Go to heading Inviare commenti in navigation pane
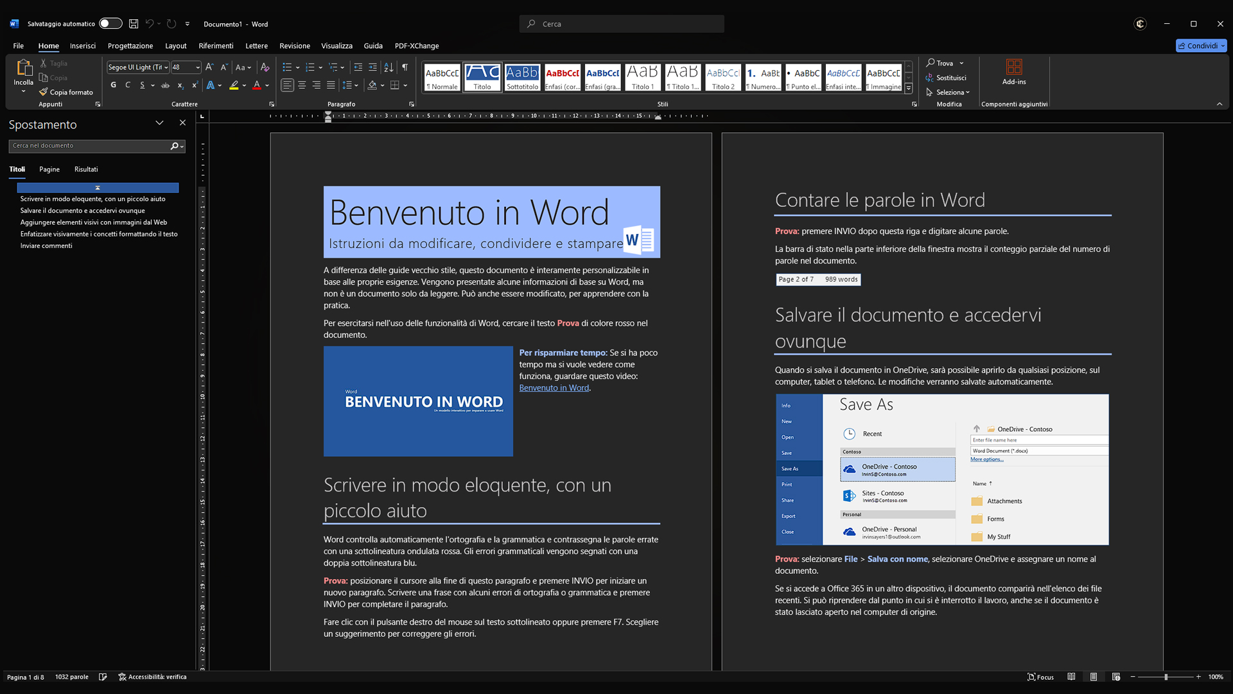This screenshot has width=1233, height=694. point(46,245)
